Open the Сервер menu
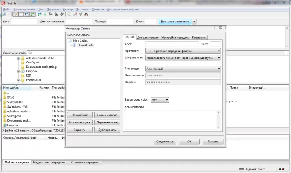Image resolution: width=291 pixels, height=173 pixels. coord(68,9)
